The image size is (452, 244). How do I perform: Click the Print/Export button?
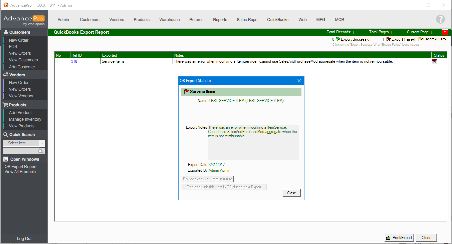tap(399, 238)
